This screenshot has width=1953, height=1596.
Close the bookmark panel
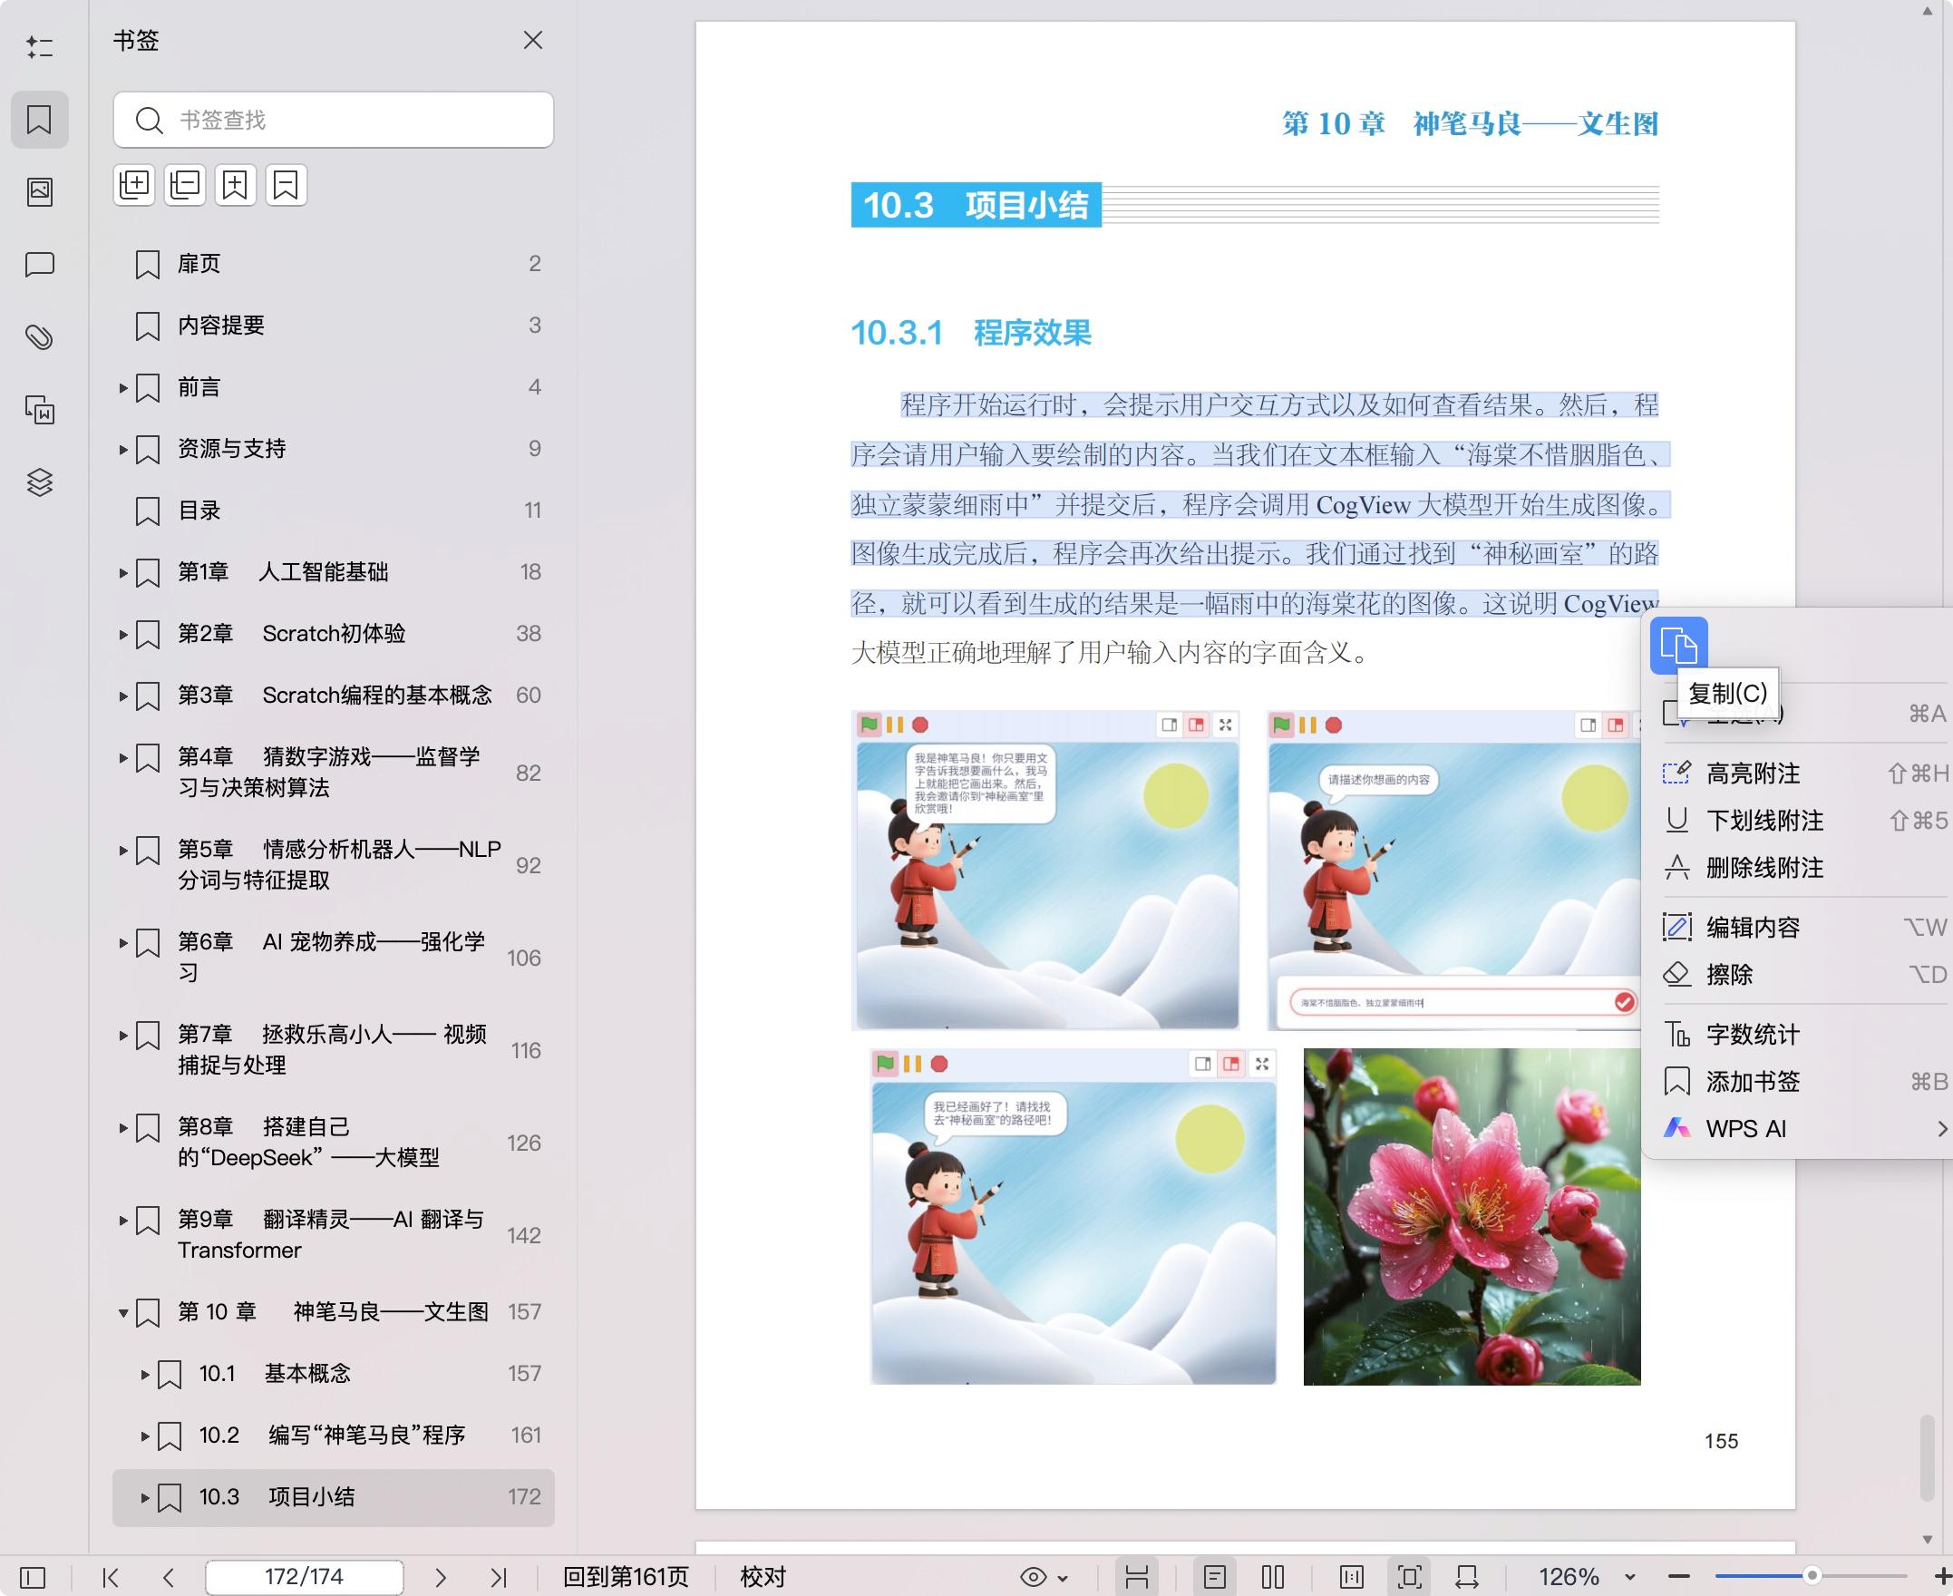tap(533, 41)
